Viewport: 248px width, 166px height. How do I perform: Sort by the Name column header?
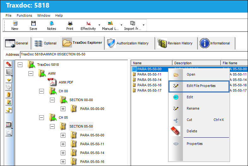point(152,63)
